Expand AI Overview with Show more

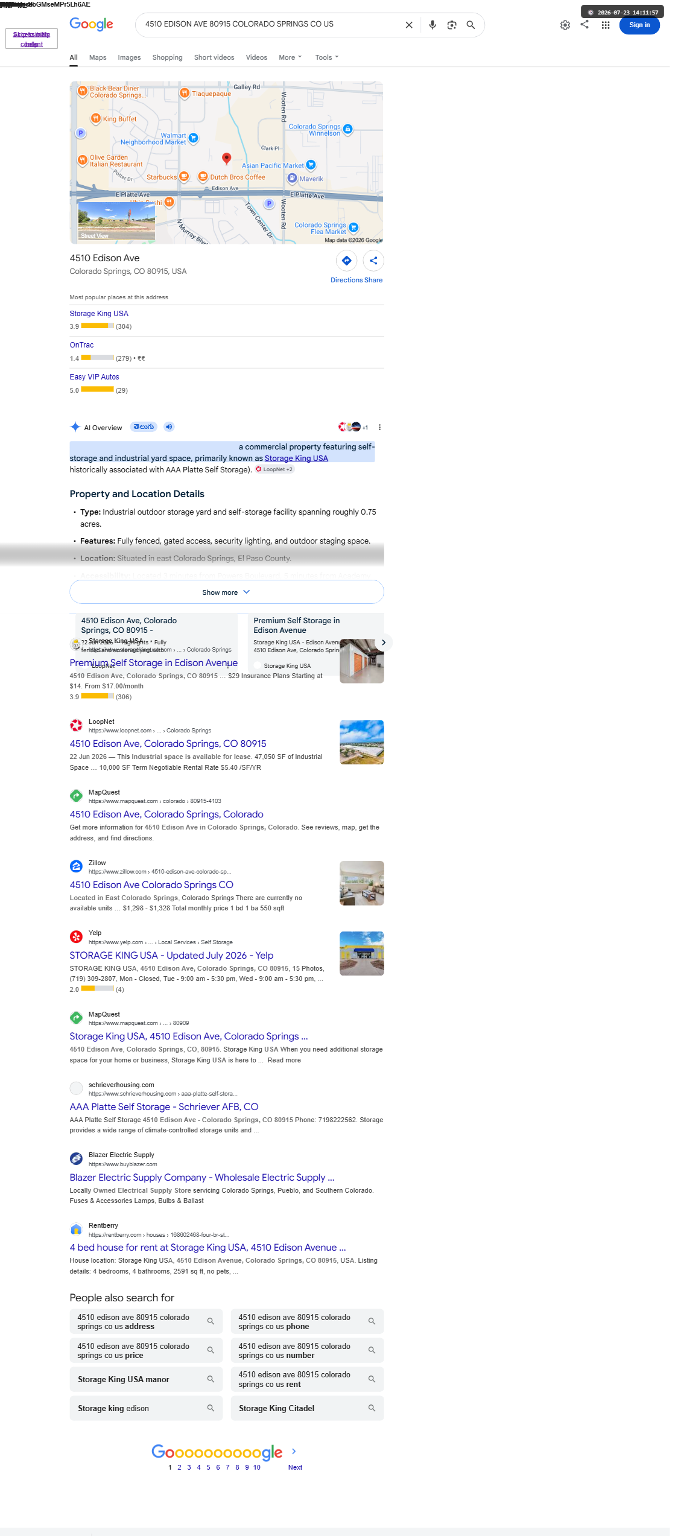pyautogui.click(x=227, y=592)
